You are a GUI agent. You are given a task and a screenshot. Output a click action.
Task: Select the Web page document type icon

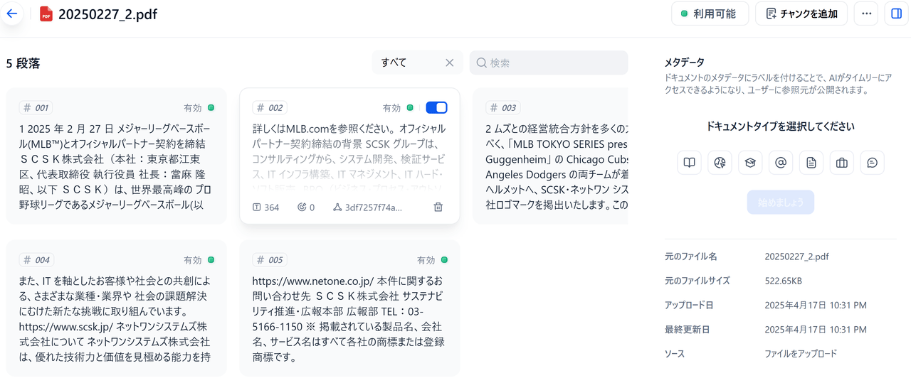(x=720, y=163)
